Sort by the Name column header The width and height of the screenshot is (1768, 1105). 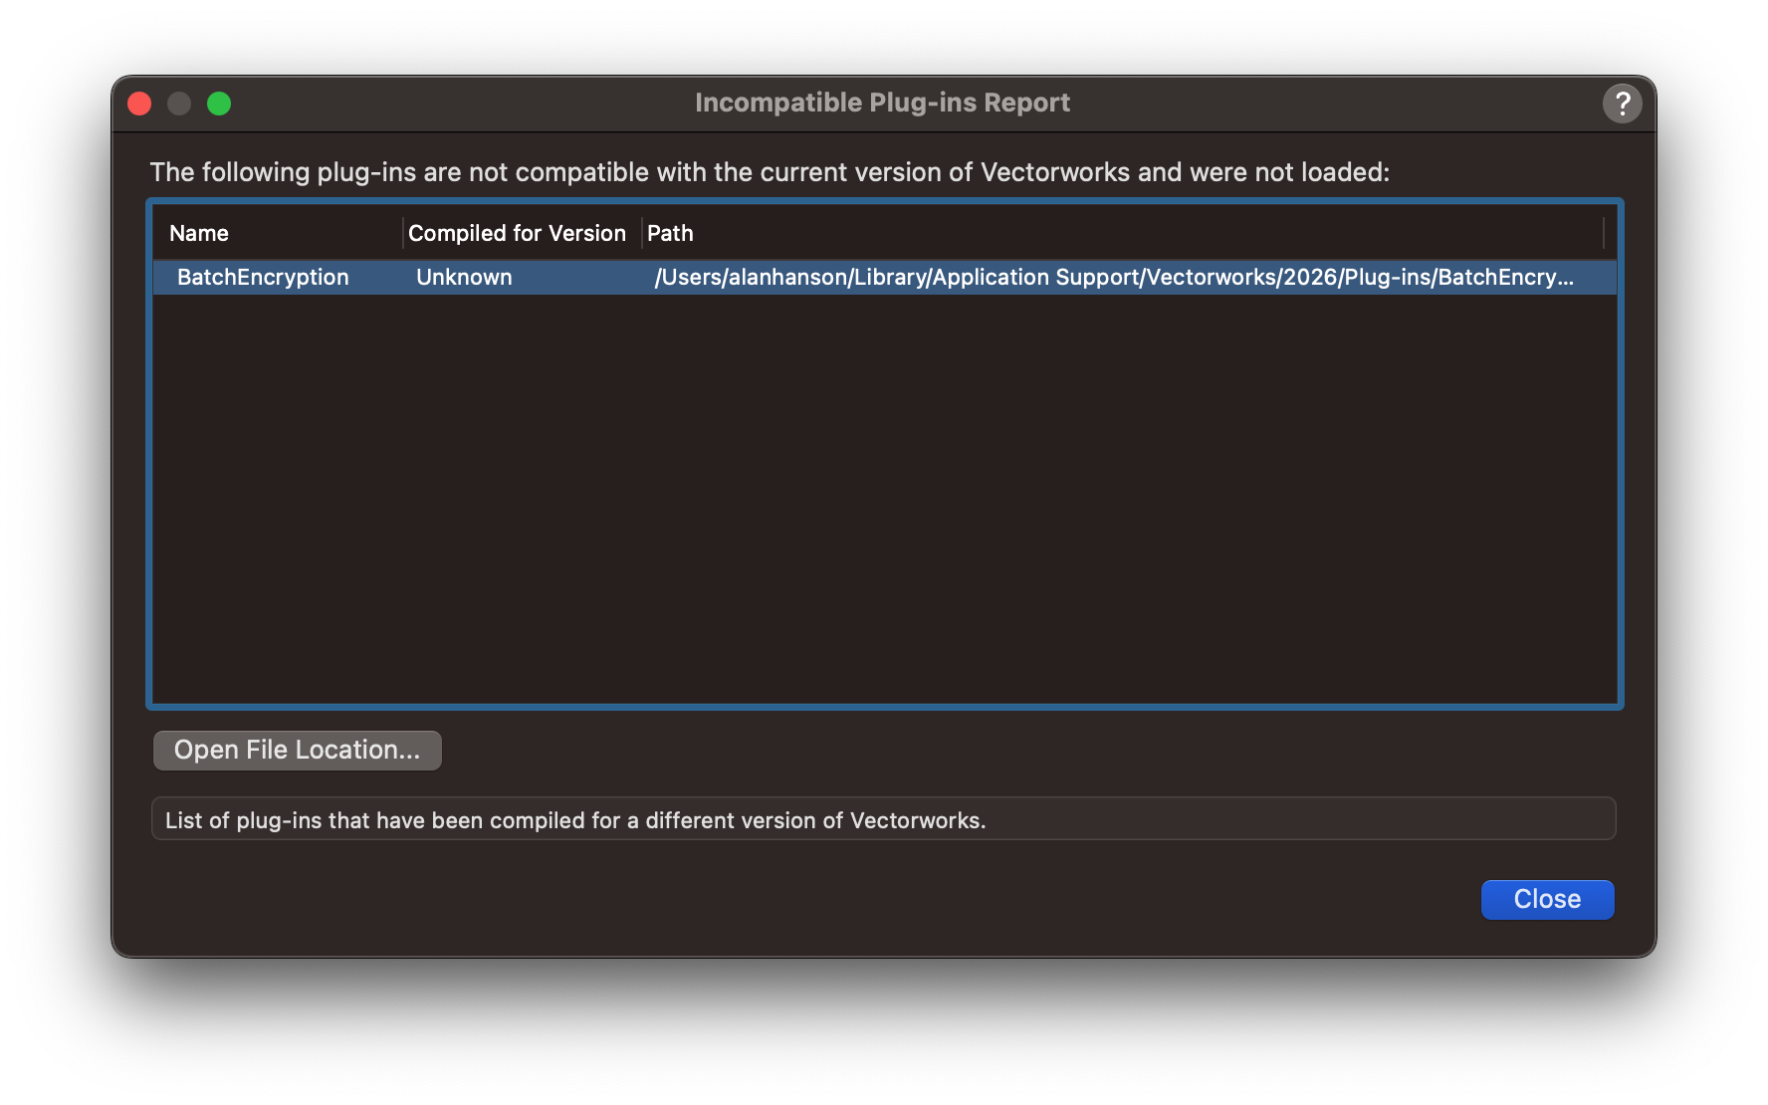pyautogui.click(x=199, y=233)
